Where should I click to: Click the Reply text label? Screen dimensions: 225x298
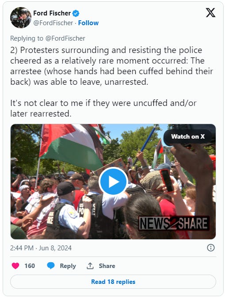pyautogui.click(x=68, y=266)
